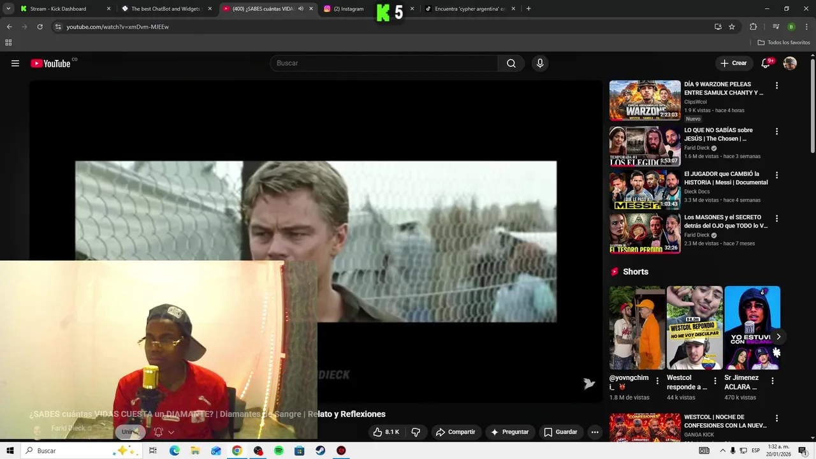Like the video with 8.1 K
816x459 pixels.
[386, 432]
